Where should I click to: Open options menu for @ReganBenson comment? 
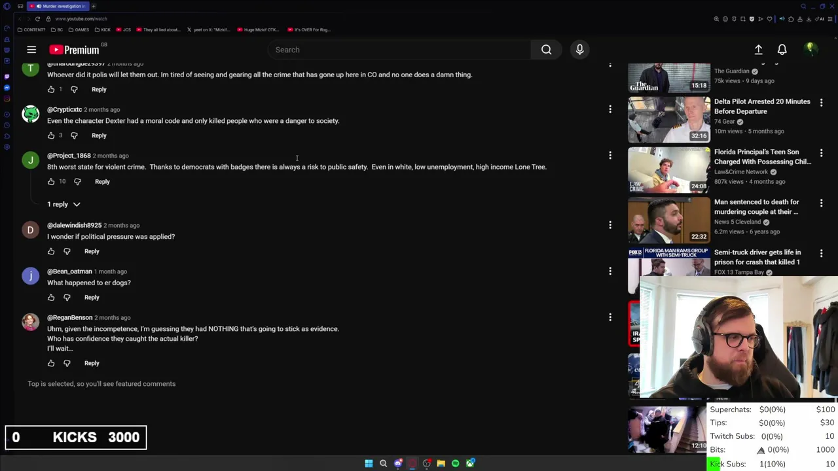point(610,317)
